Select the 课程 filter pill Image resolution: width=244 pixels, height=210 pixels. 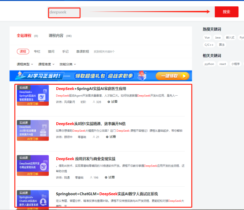[x=23, y=51]
